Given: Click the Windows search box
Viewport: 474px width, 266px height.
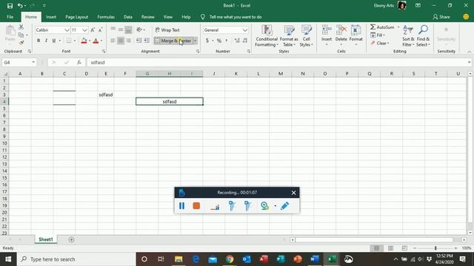Looking at the screenshot, I should 76,259.
